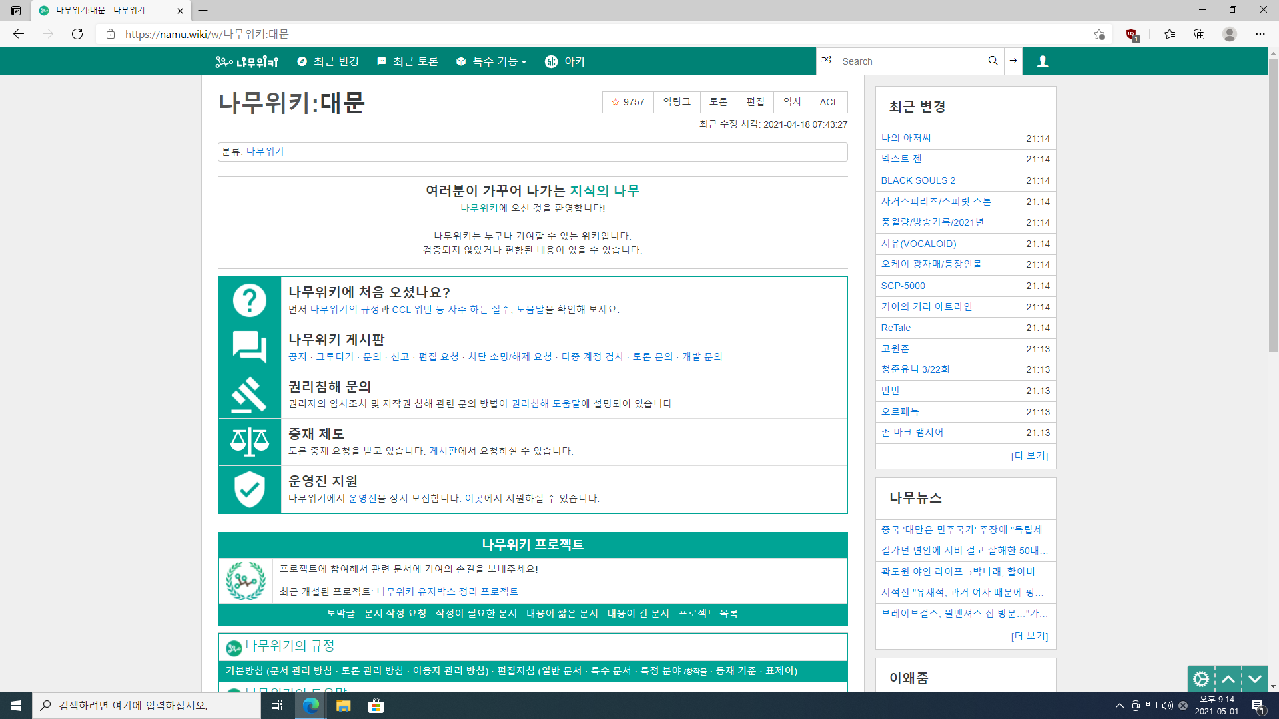Screen dimensions: 1279x719
Task: Open the 역링크 tab
Action: click(677, 102)
